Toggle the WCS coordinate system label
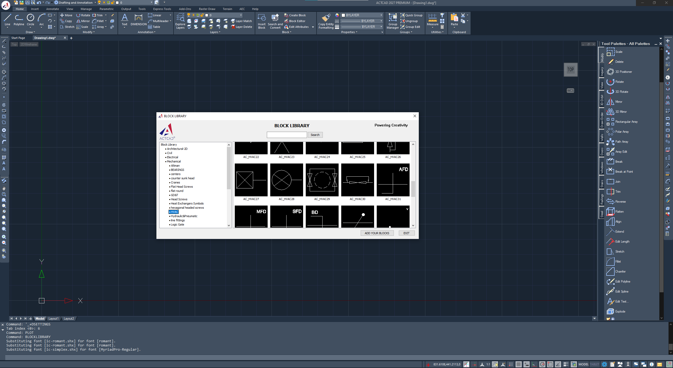Image resolution: width=673 pixels, height=368 pixels. click(x=570, y=91)
